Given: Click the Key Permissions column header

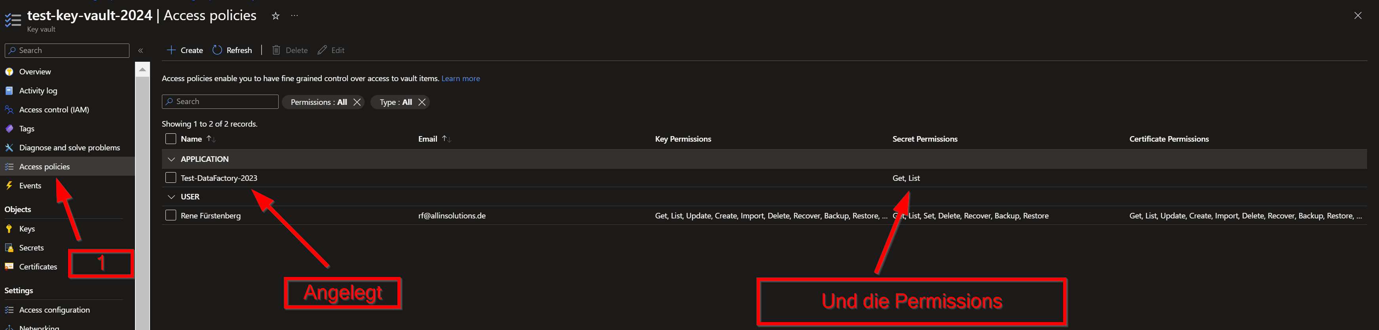Looking at the screenshot, I should click(x=682, y=139).
